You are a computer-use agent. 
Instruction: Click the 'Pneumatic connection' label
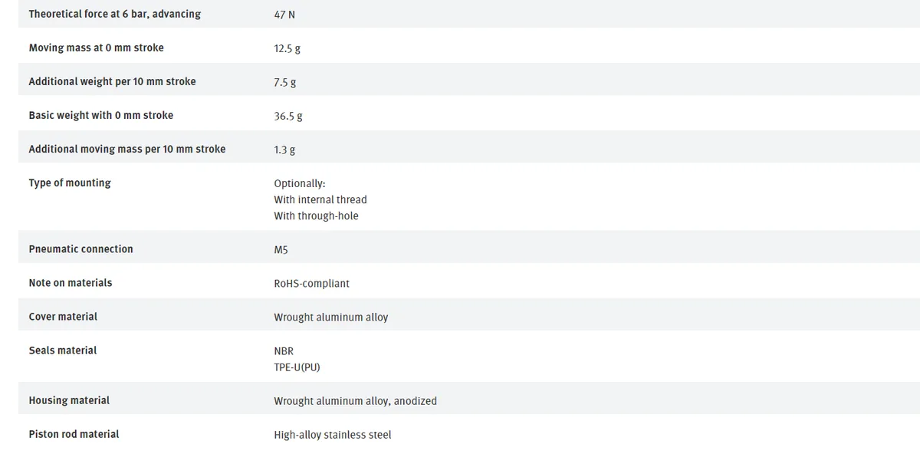(x=80, y=248)
